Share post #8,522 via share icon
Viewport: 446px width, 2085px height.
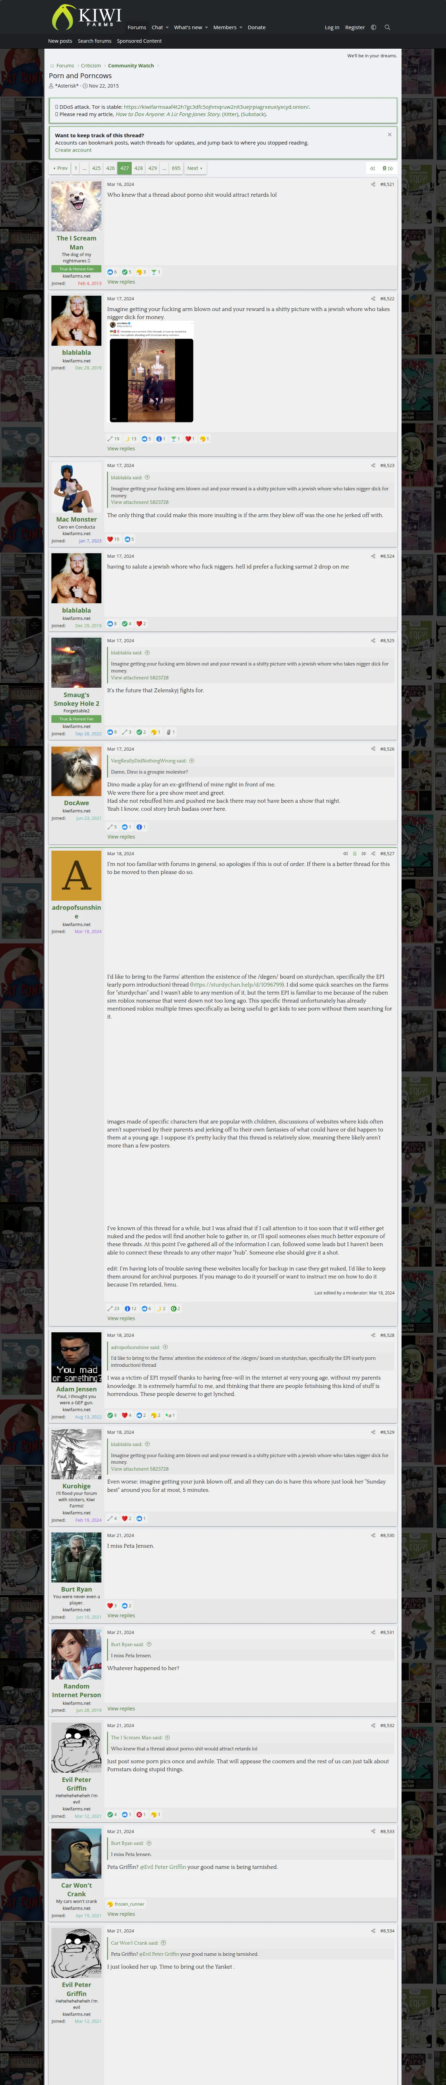[373, 299]
